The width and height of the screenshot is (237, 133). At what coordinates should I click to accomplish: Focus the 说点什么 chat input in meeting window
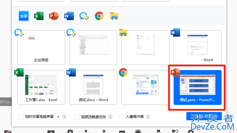coord(6,102)
